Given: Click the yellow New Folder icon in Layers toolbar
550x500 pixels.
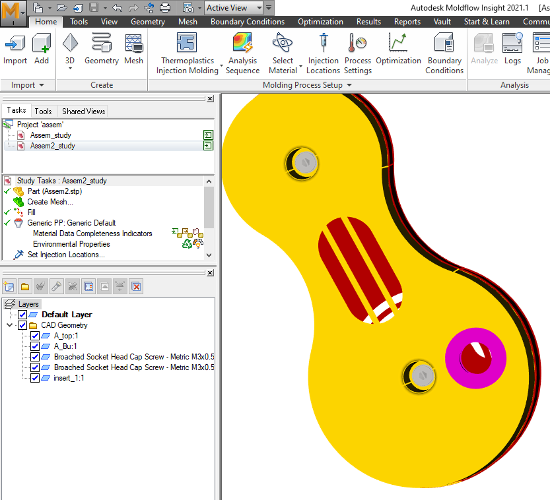Looking at the screenshot, I should click(25, 287).
